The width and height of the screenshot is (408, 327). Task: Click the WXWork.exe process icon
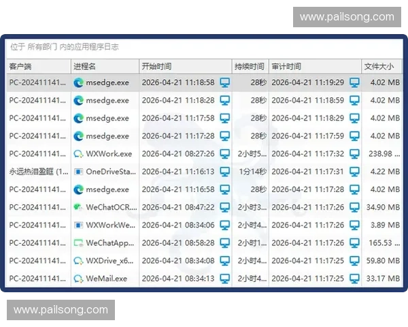click(x=78, y=154)
